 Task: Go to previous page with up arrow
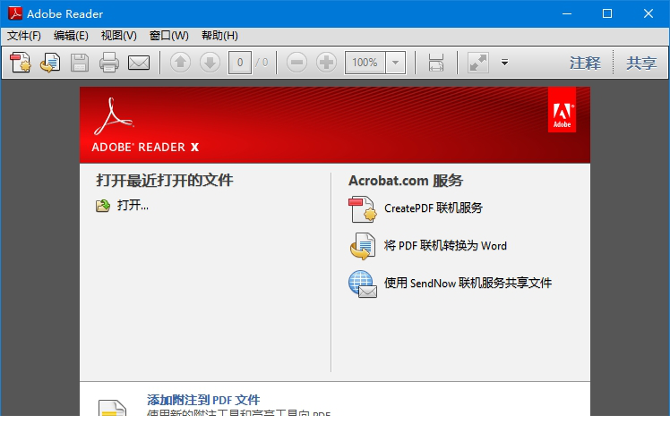click(x=180, y=63)
